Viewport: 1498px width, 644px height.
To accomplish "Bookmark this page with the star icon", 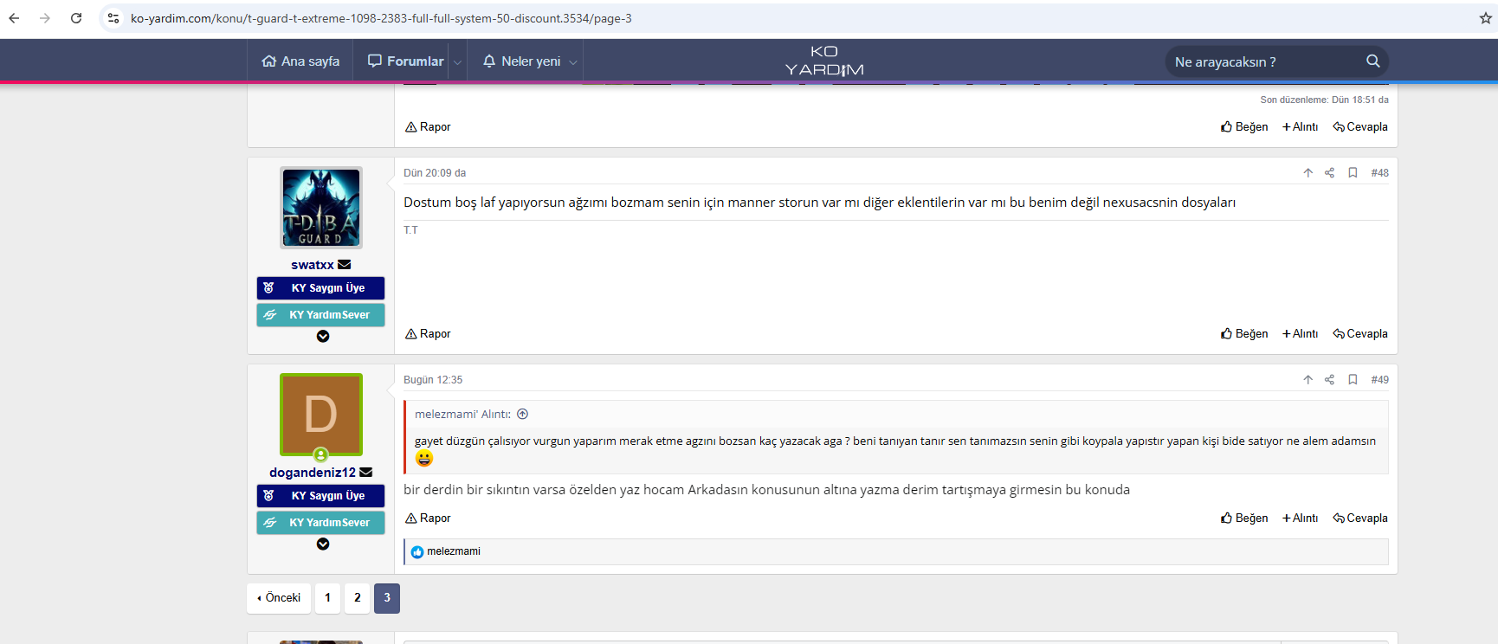I will point(1486,18).
